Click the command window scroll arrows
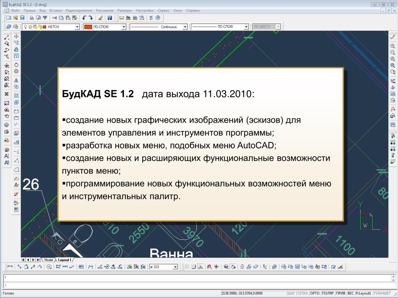398x298 pixels. (x=393, y=278)
